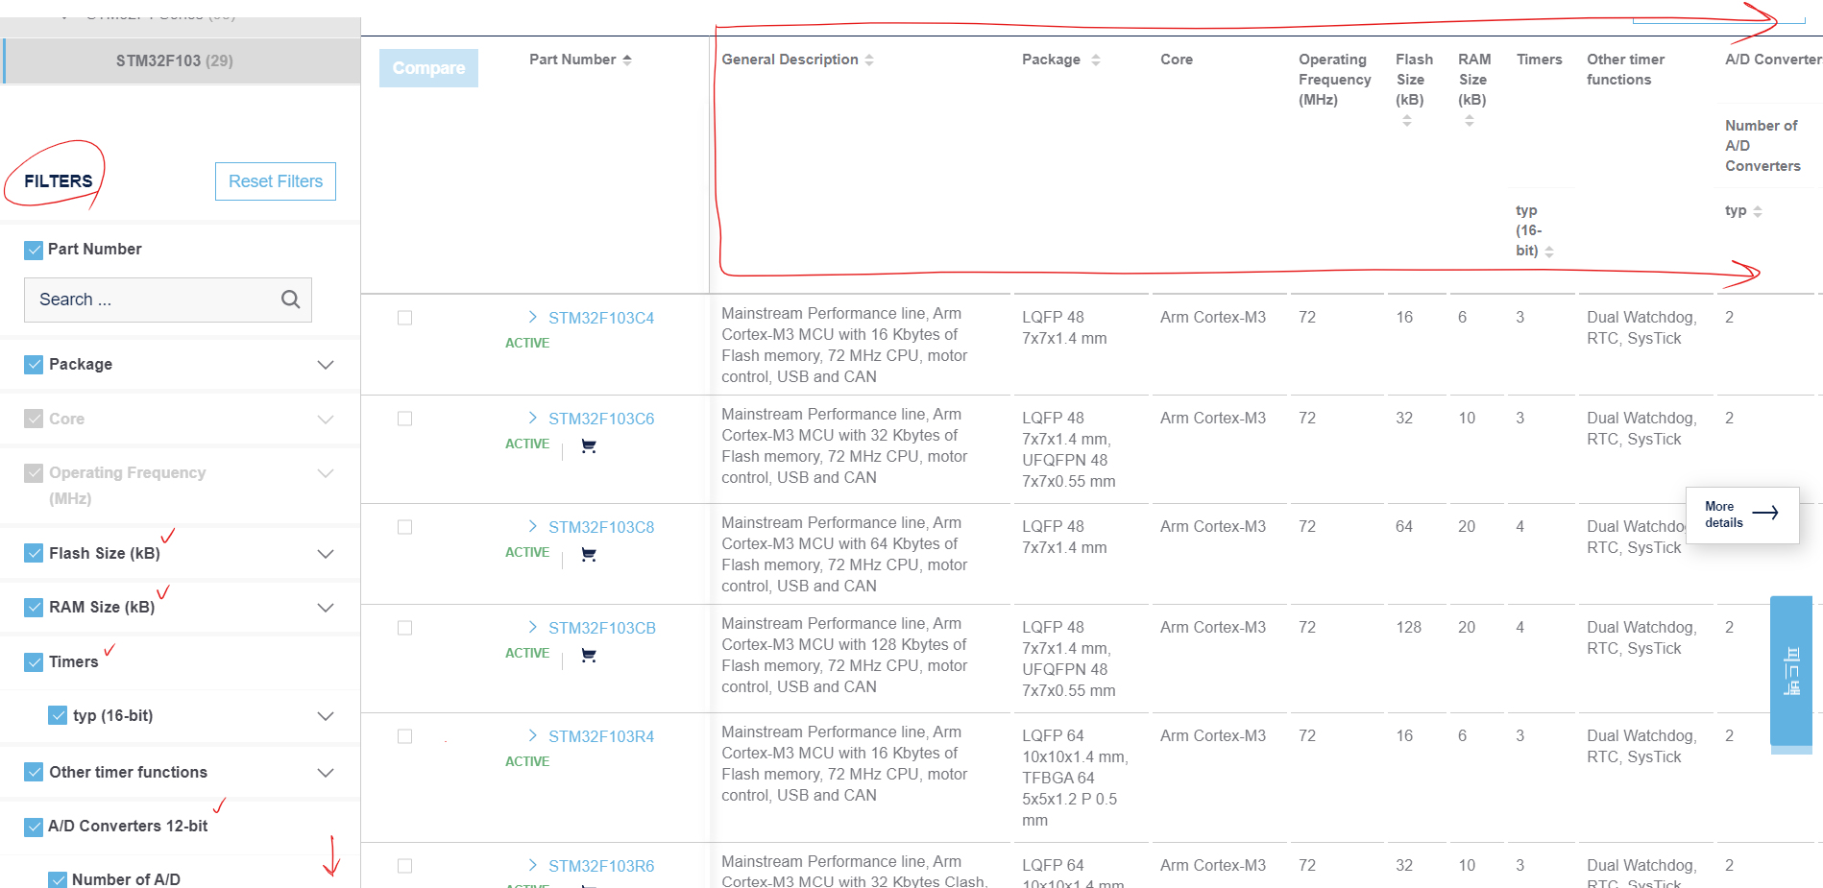Image resolution: width=1823 pixels, height=888 pixels.
Task: Sort by RAM Size (kB) column
Action: pyautogui.click(x=1470, y=120)
